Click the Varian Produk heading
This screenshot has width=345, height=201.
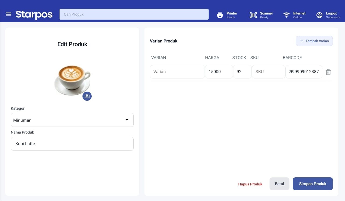(x=164, y=41)
